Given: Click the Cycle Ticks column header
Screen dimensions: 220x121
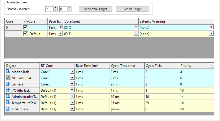Looking at the screenshot, I should click(162, 65).
